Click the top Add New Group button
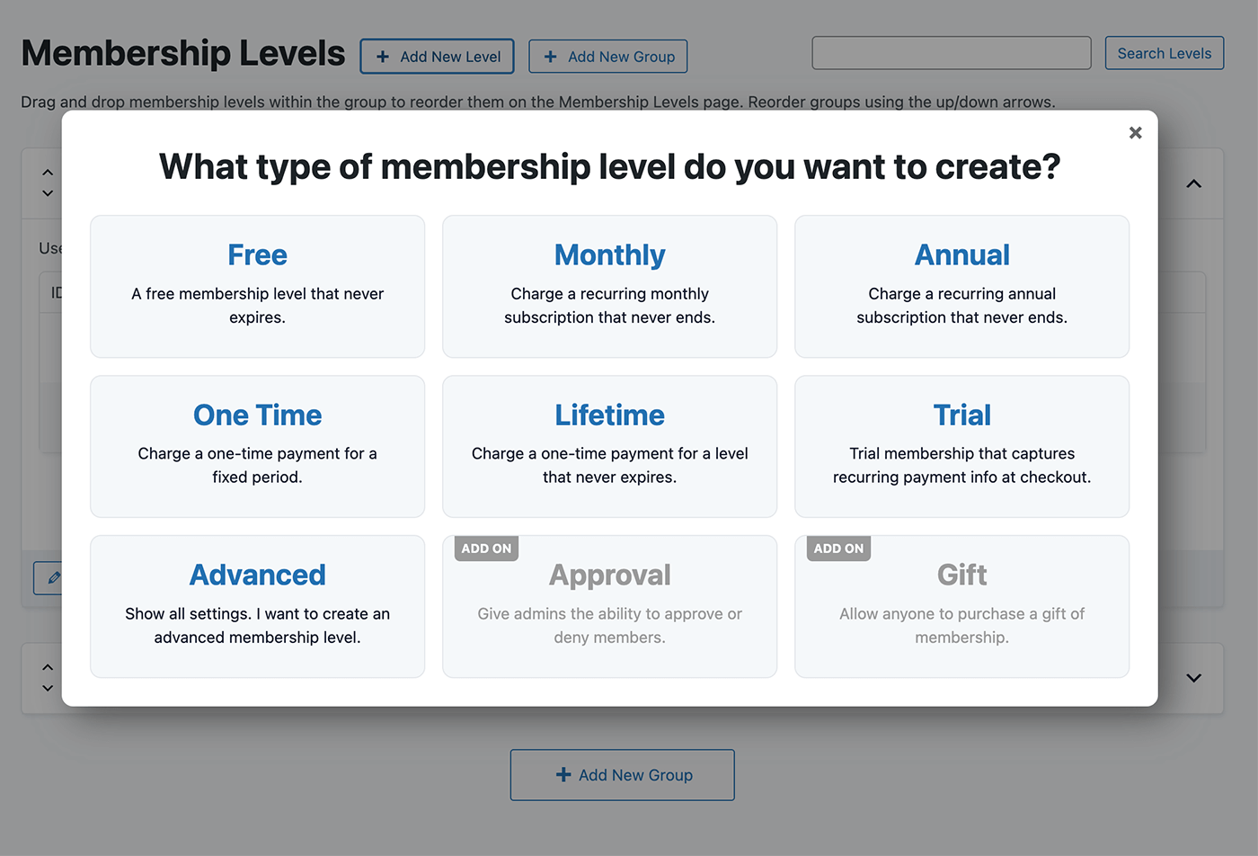1258x856 pixels. tap(607, 56)
